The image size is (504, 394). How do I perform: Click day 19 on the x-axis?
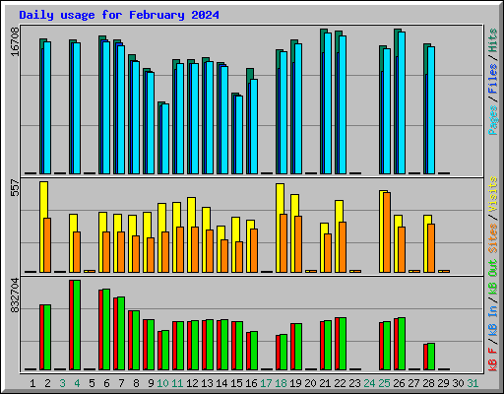coord(295,383)
